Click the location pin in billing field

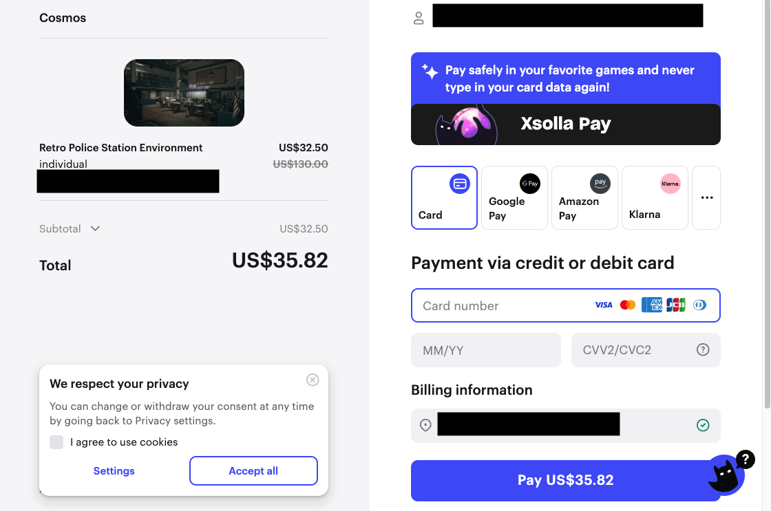pos(425,424)
